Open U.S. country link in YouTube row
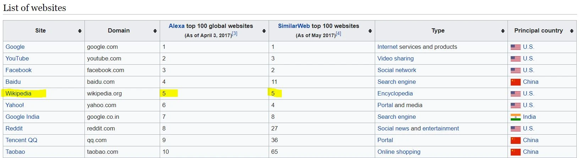The height and width of the screenshot is (158, 581). pos(528,58)
